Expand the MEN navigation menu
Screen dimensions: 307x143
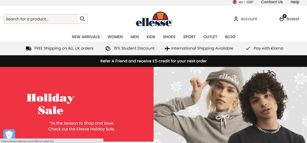point(135,37)
